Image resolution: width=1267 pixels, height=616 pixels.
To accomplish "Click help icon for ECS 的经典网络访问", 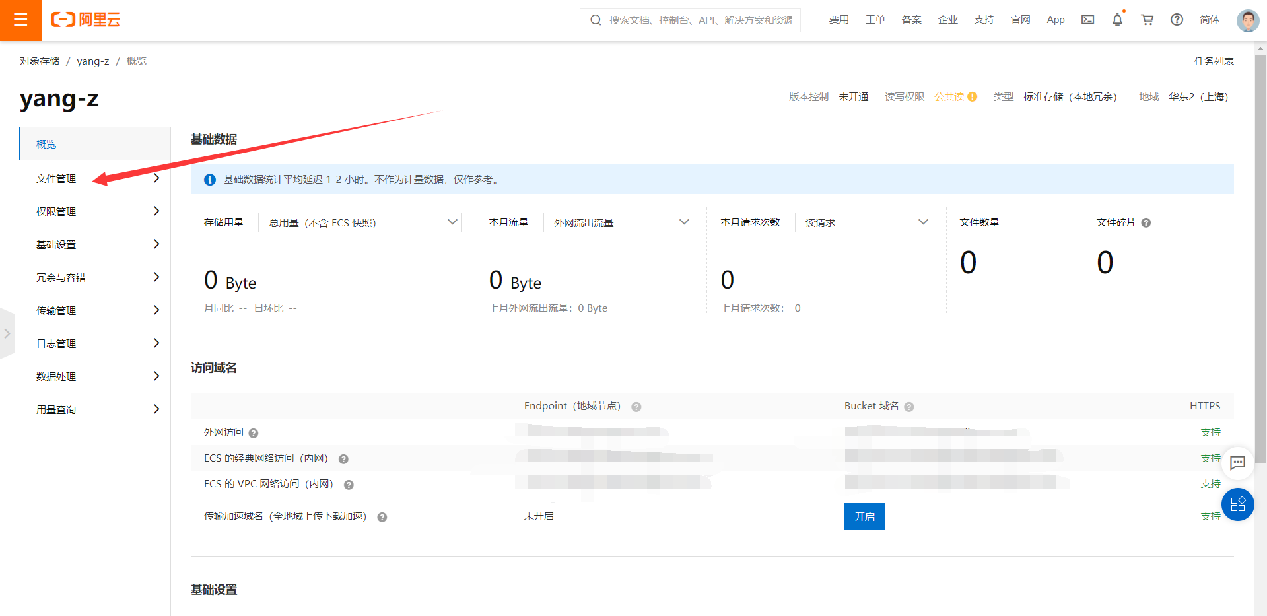I will tap(343, 459).
